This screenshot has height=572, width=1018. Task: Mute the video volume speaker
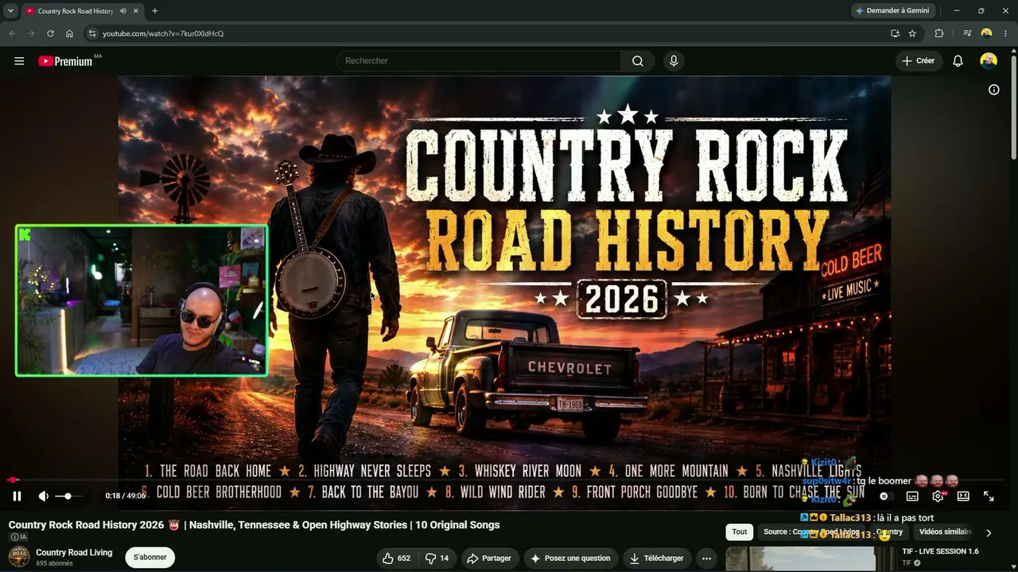[44, 496]
